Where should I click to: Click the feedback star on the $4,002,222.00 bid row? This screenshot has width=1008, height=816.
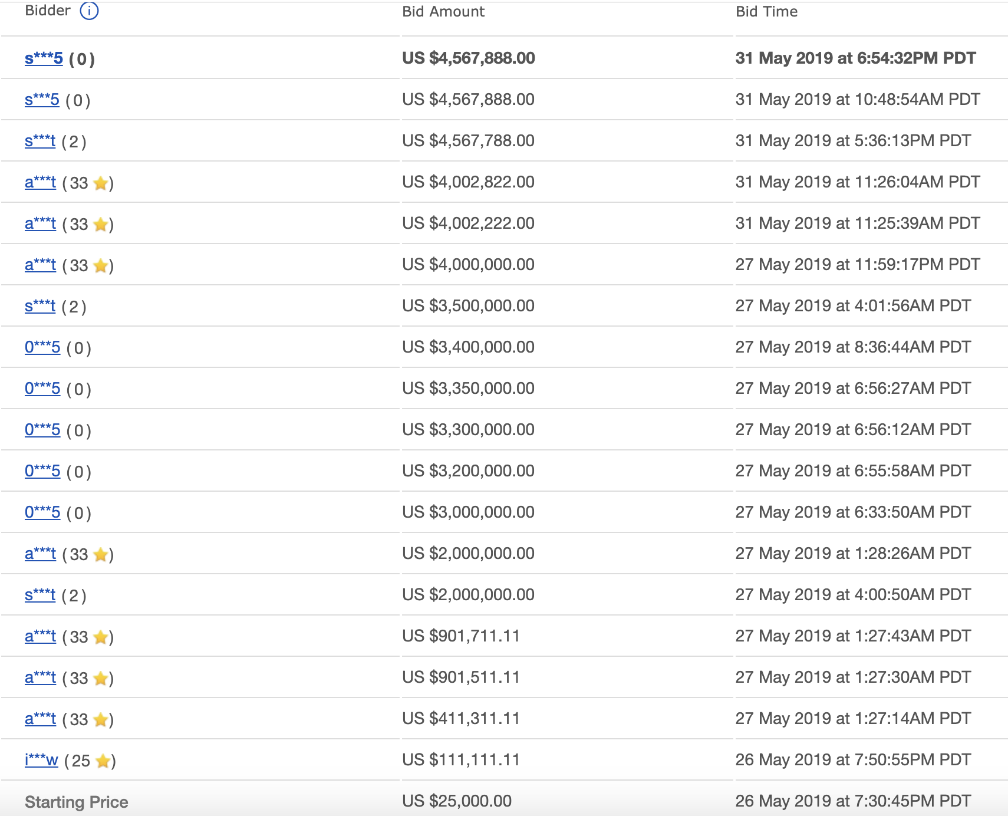[101, 225]
